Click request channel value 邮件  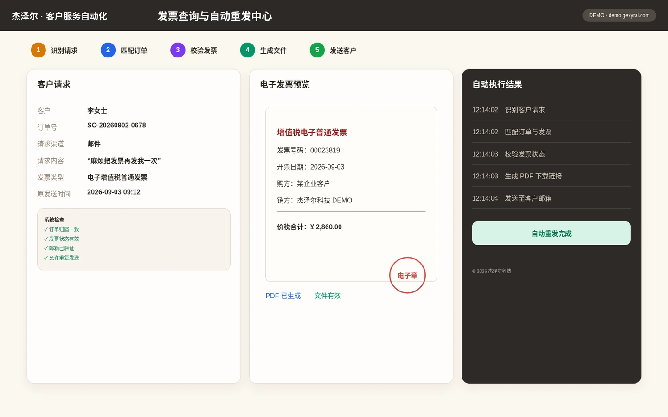point(94,144)
